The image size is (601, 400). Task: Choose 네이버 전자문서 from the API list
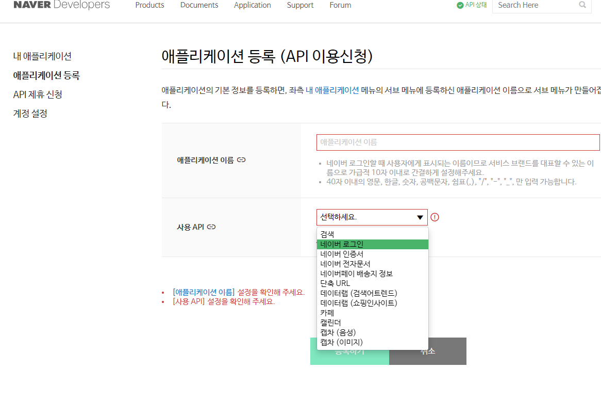tap(373, 264)
